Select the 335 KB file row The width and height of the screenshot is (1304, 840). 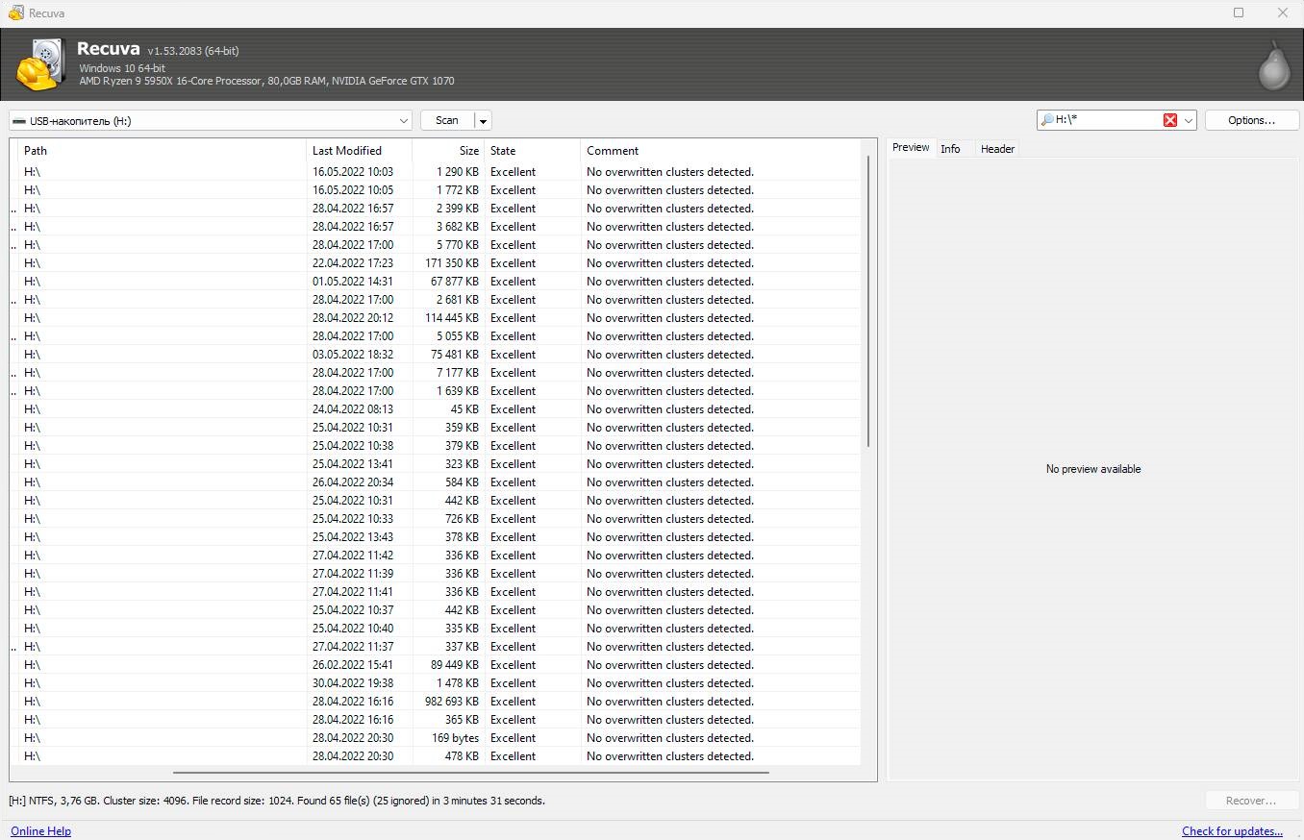point(436,629)
